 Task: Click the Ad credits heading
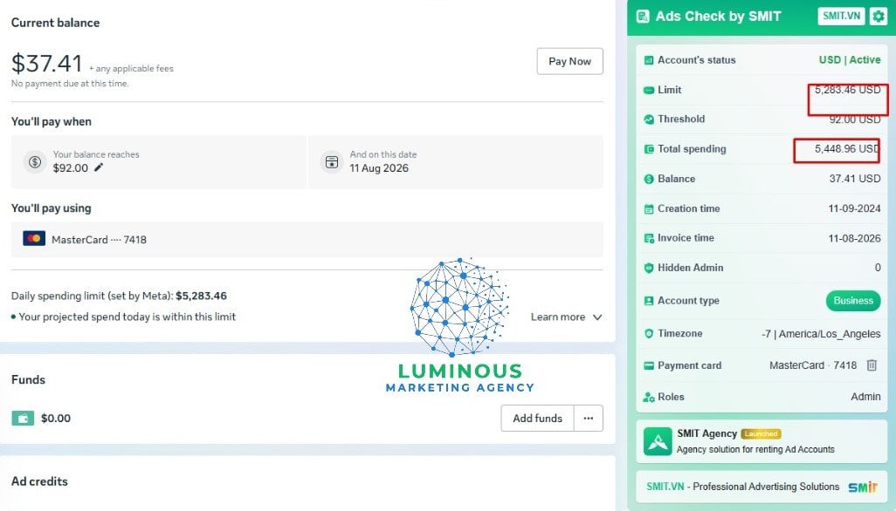tap(39, 481)
